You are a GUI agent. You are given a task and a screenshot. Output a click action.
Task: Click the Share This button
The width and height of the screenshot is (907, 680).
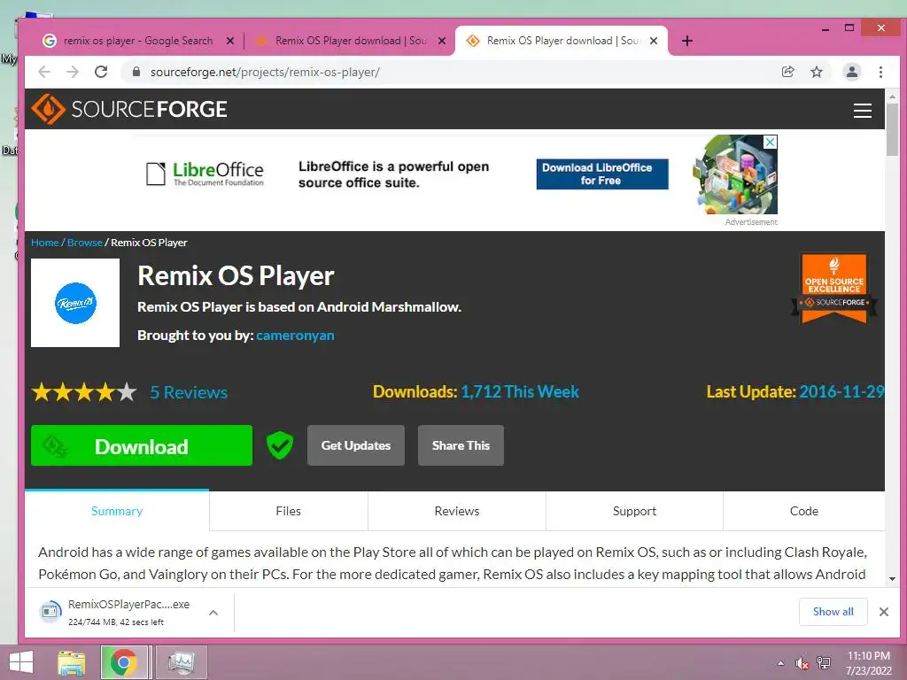click(x=461, y=445)
